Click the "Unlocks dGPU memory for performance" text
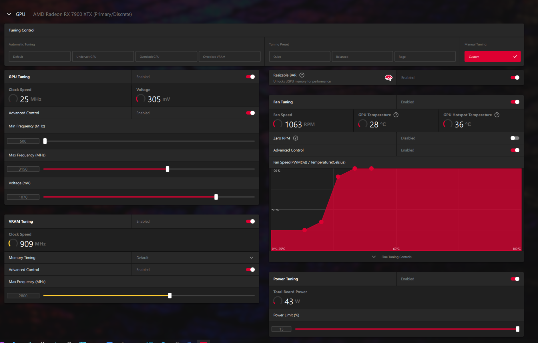This screenshot has width=538, height=343. [x=302, y=81]
